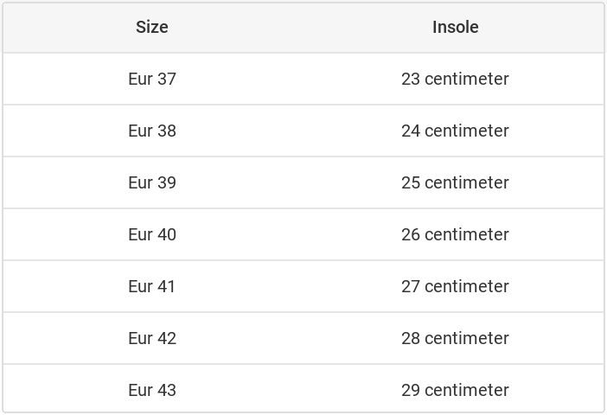Image resolution: width=607 pixels, height=415 pixels.
Task: Select the Eur 37 size cell
Action: click(x=152, y=79)
